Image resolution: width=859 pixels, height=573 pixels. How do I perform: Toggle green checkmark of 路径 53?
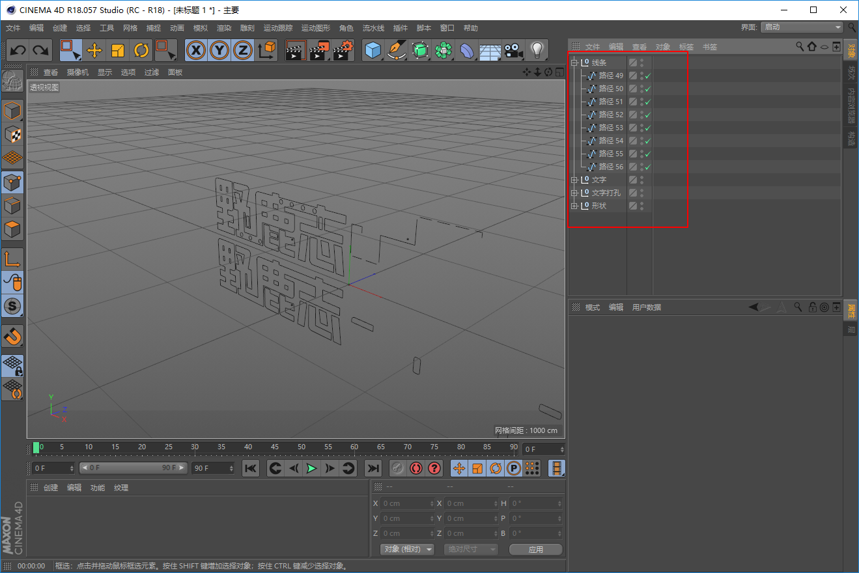pyautogui.click(x=648, y=128)
